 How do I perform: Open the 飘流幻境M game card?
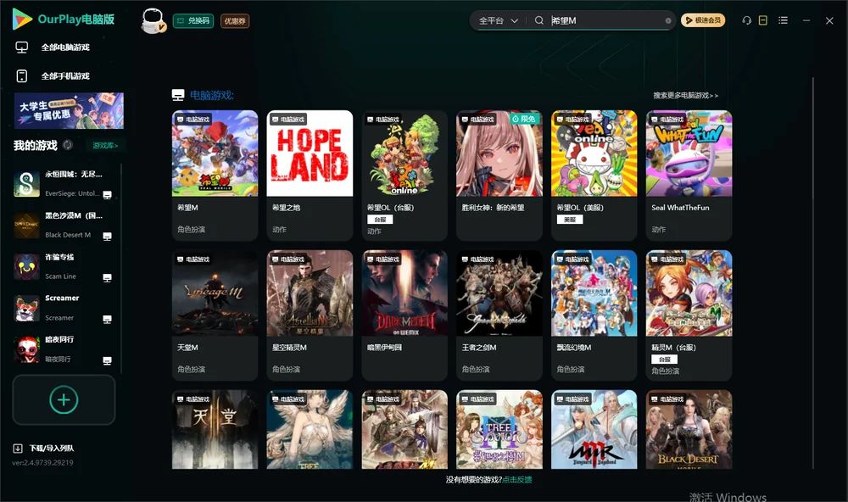(594, 315)
